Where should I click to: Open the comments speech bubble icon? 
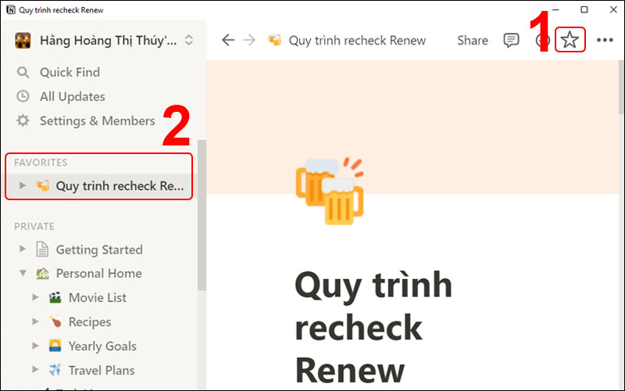(x=511, y=41)
